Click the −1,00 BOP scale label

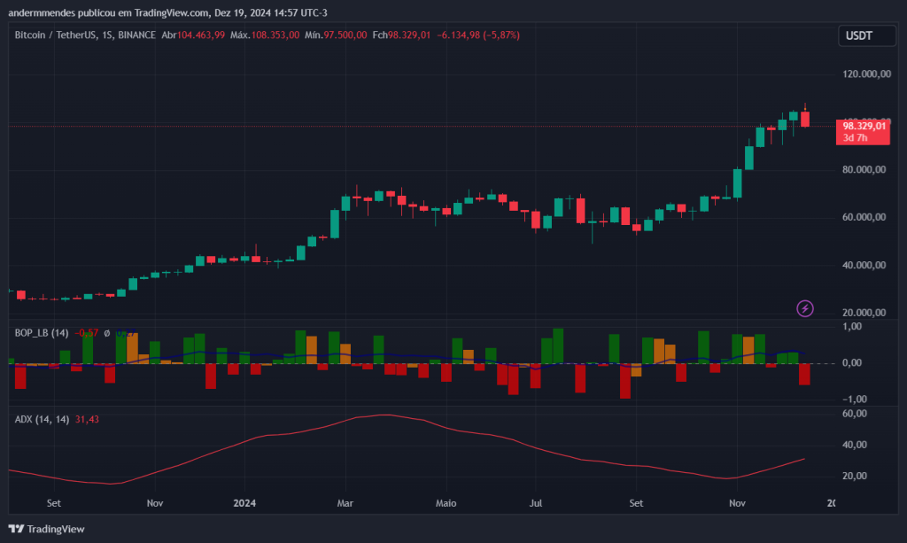tap(854, 399)
